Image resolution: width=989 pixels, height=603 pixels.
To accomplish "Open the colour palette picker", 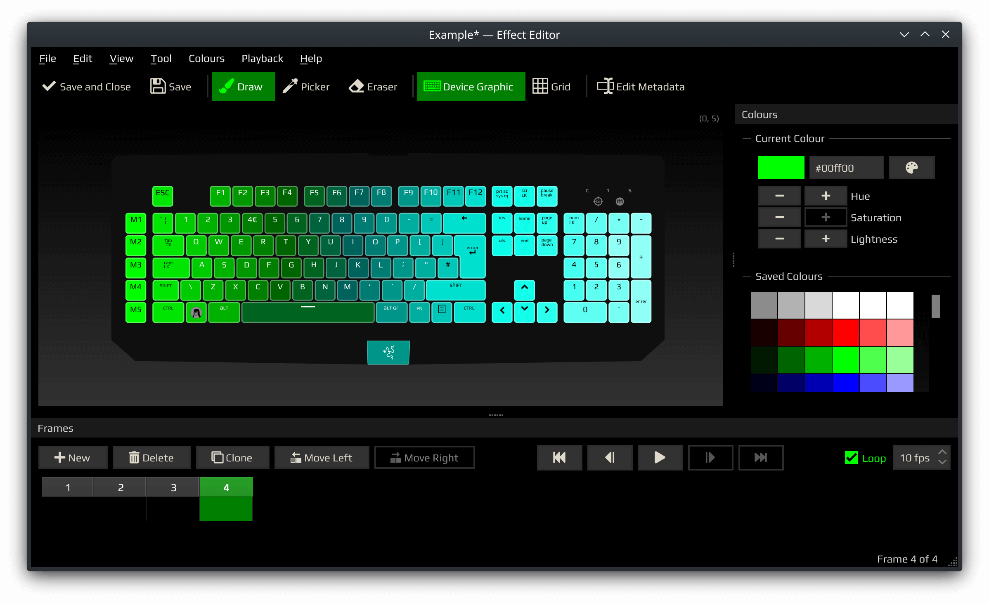I will (x=912, y=168).
